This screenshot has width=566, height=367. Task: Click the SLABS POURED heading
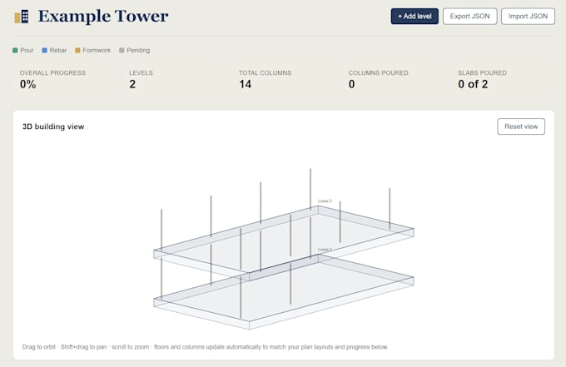click(482, 73)
